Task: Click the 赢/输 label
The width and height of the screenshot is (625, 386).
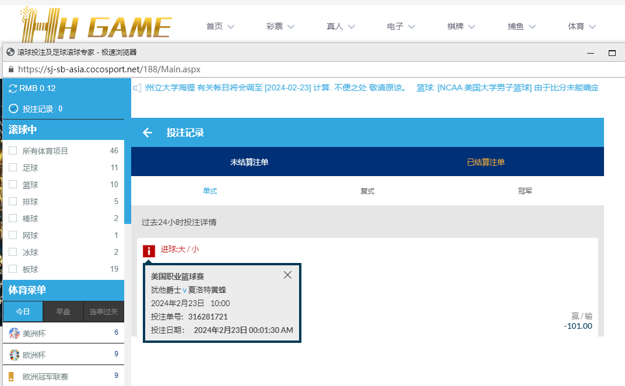Action: coord(581,316)
